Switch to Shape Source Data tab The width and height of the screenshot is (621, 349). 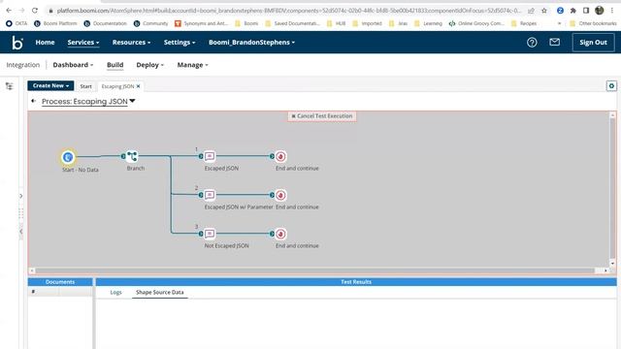(x=159, y=293)
